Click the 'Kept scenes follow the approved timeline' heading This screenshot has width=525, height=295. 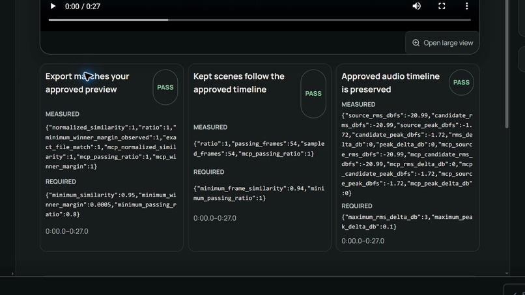point(239,83)
